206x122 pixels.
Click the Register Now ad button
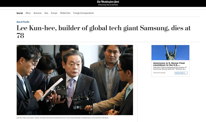click(181, 73)
